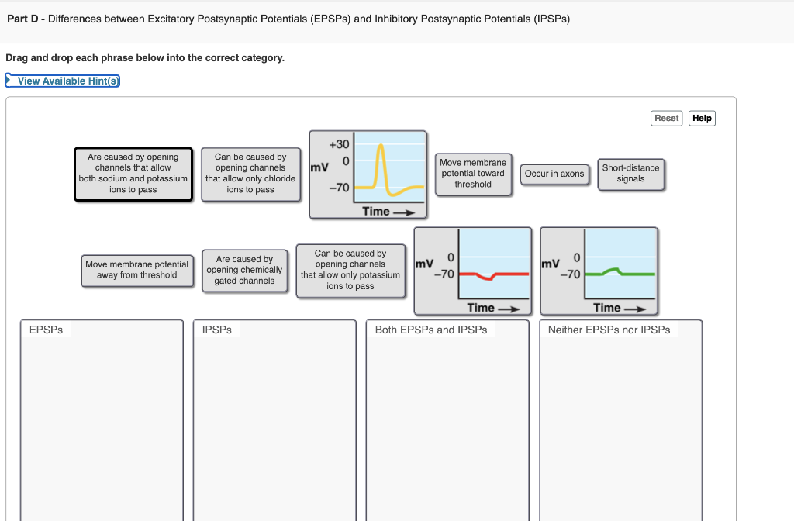Select the green depolarization graph card
The height and width of the screenshot is (521, 794).
click(x=599, y=271)
